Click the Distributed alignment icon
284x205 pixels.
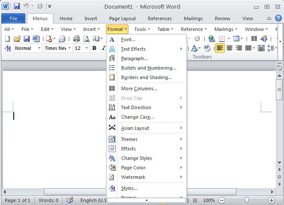pyautogui.click(x=261, y=48)
